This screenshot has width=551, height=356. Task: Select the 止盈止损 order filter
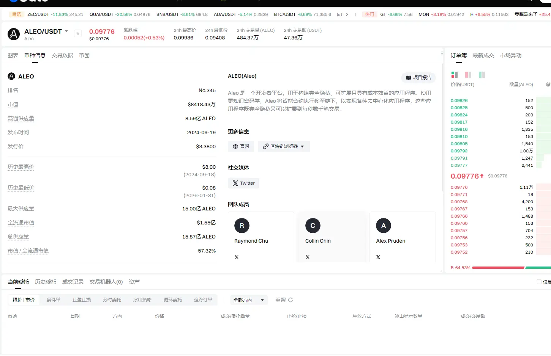pyautogui.click(x=82, y=300)
